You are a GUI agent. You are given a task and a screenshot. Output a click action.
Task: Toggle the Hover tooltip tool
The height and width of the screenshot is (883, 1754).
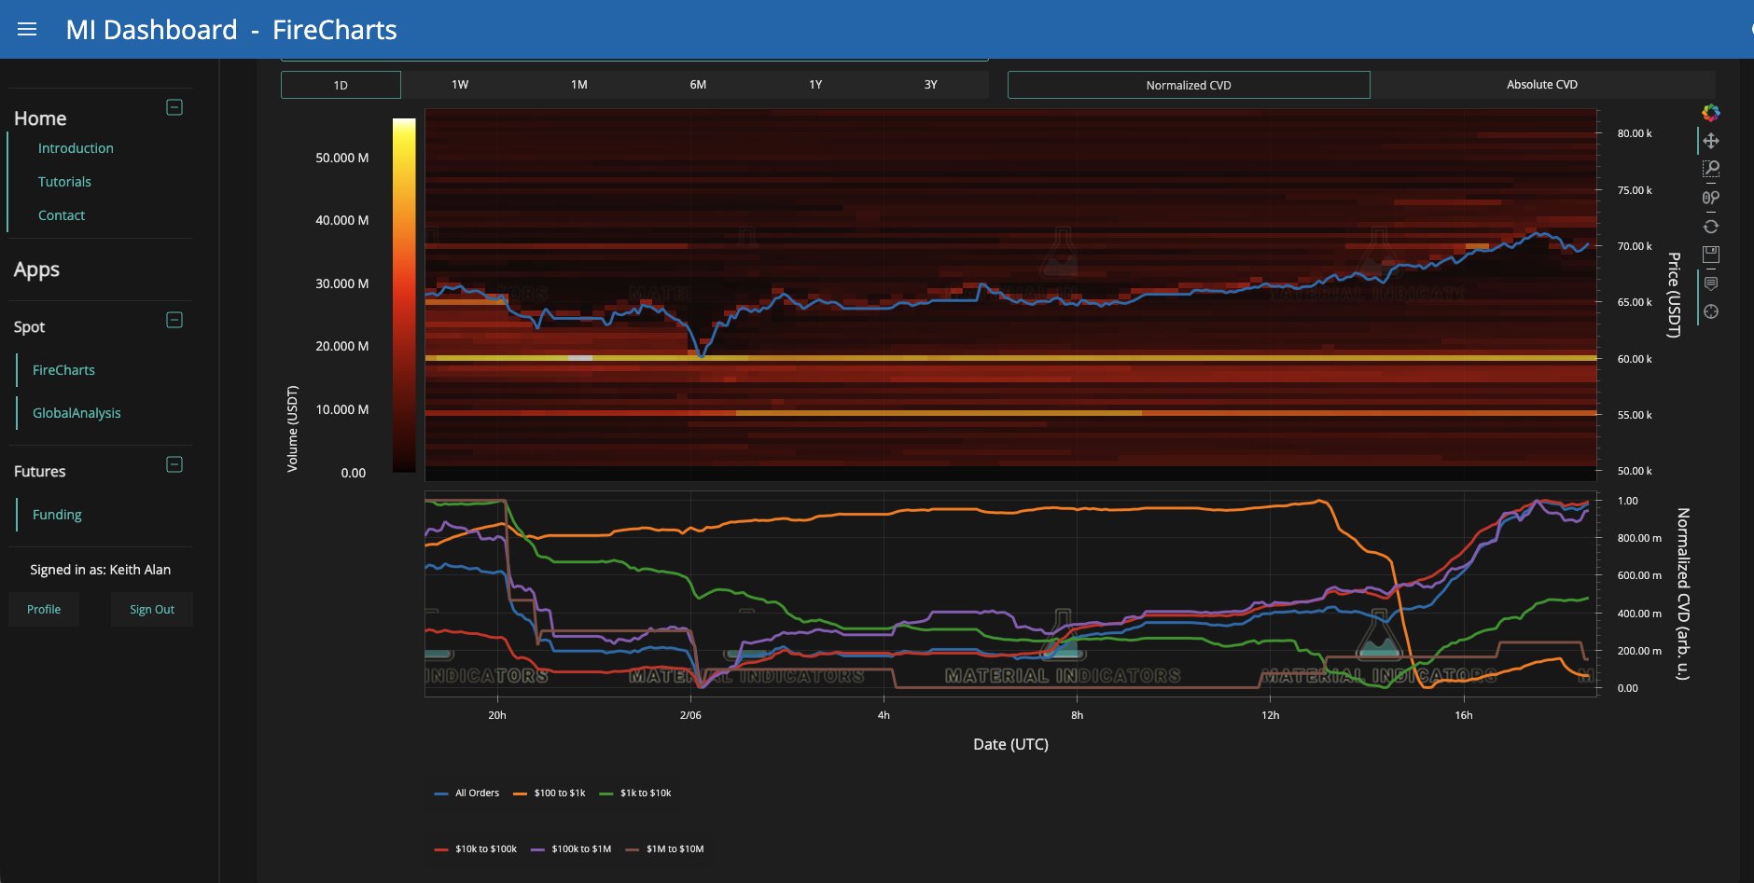point(1710,283)
